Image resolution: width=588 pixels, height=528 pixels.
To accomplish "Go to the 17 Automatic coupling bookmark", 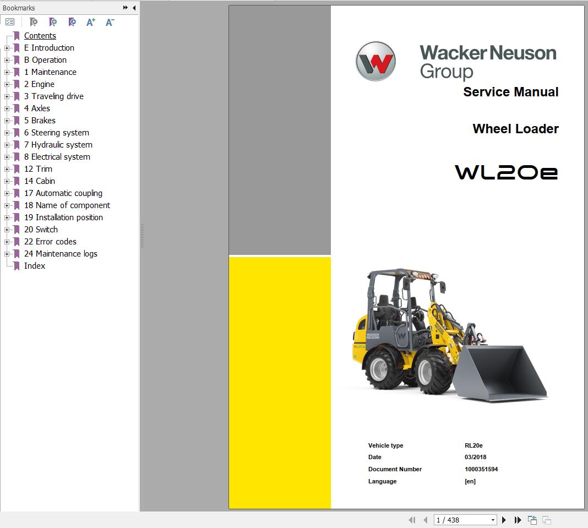I will point(63,193).
